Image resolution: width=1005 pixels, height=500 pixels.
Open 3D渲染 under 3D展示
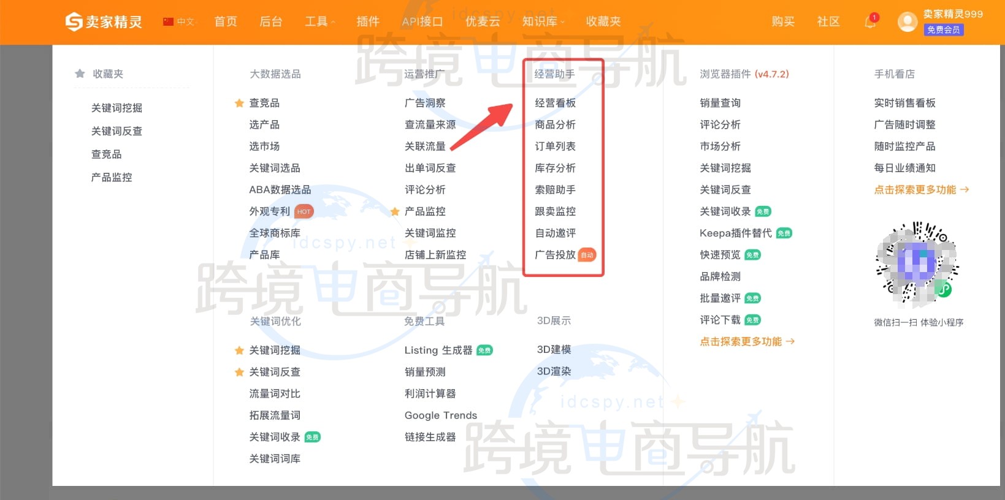(554, 371)
